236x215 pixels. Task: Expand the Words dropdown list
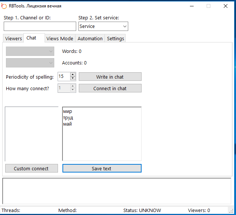30,51
